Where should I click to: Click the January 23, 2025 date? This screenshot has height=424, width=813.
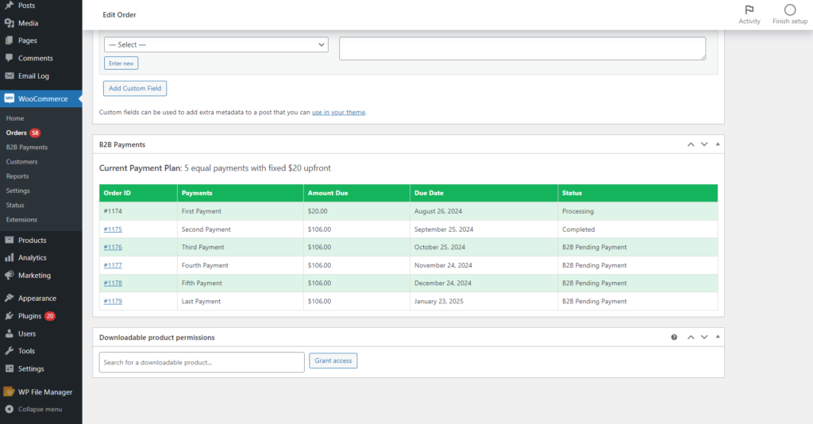click(x=438, y=301)
